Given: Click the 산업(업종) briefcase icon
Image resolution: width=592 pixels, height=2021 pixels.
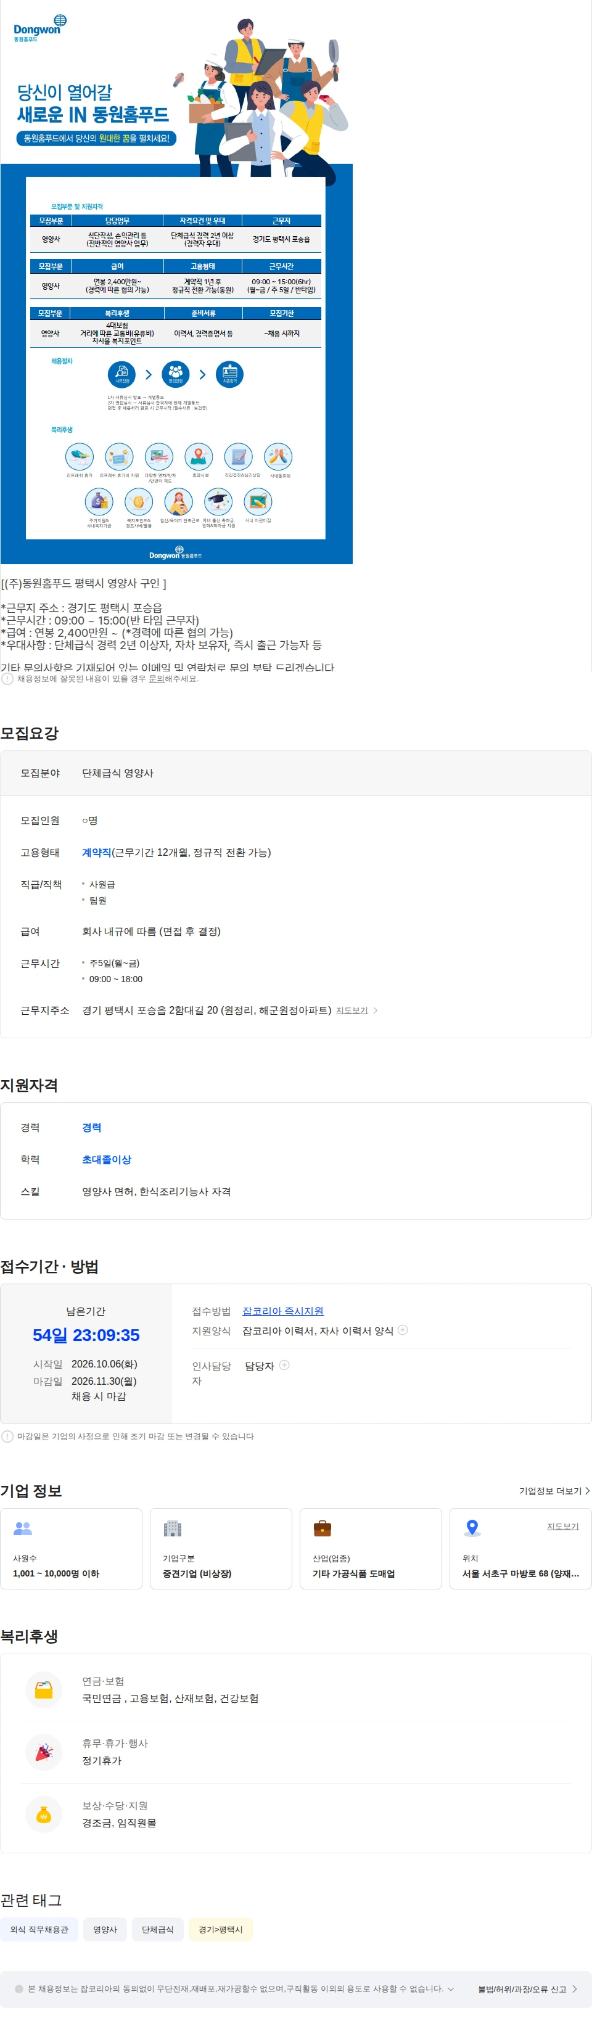Looking at the screenshot, I should click(x=322, y=1528).
